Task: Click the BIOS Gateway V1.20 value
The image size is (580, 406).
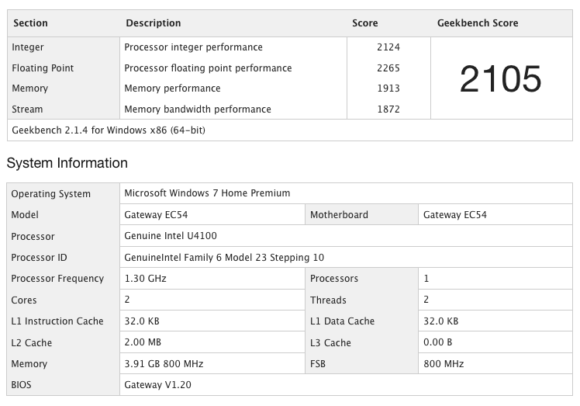Action: tap(157, 385)
